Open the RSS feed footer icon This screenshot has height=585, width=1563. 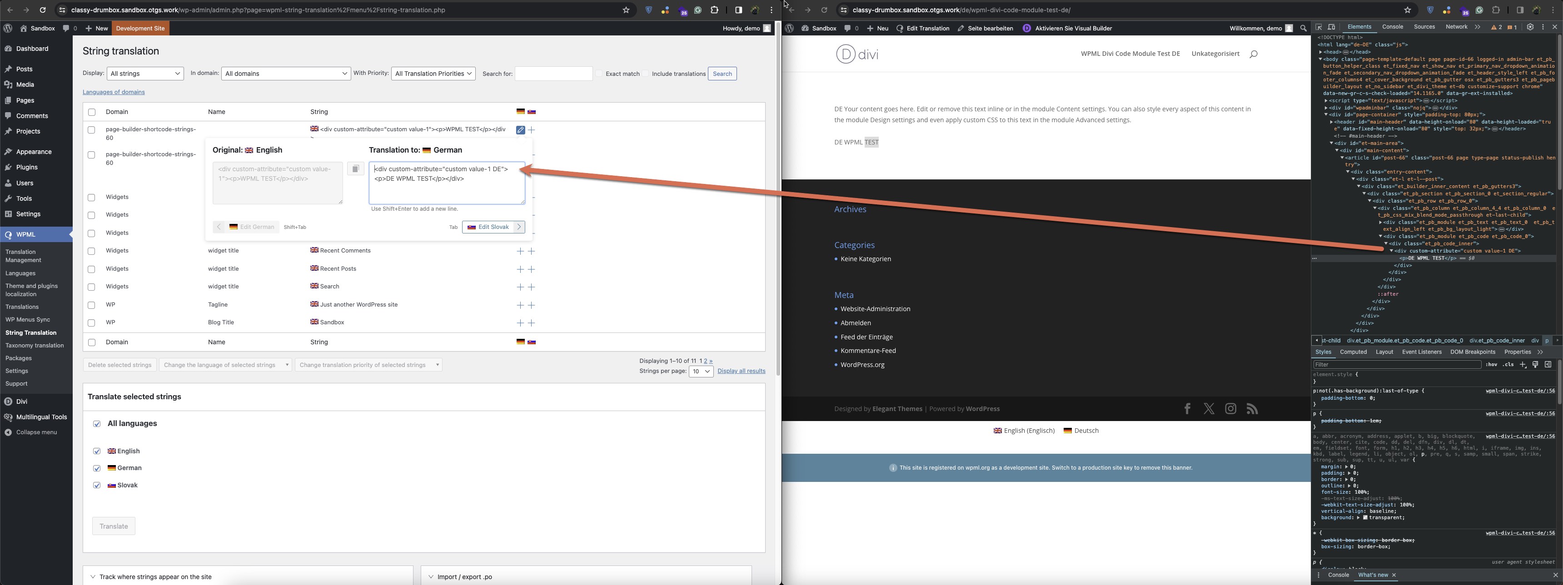pos(1252,409)
